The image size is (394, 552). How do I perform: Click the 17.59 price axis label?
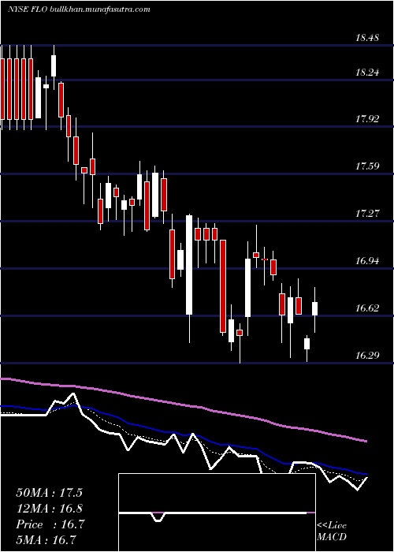click(x=367, y=166)
